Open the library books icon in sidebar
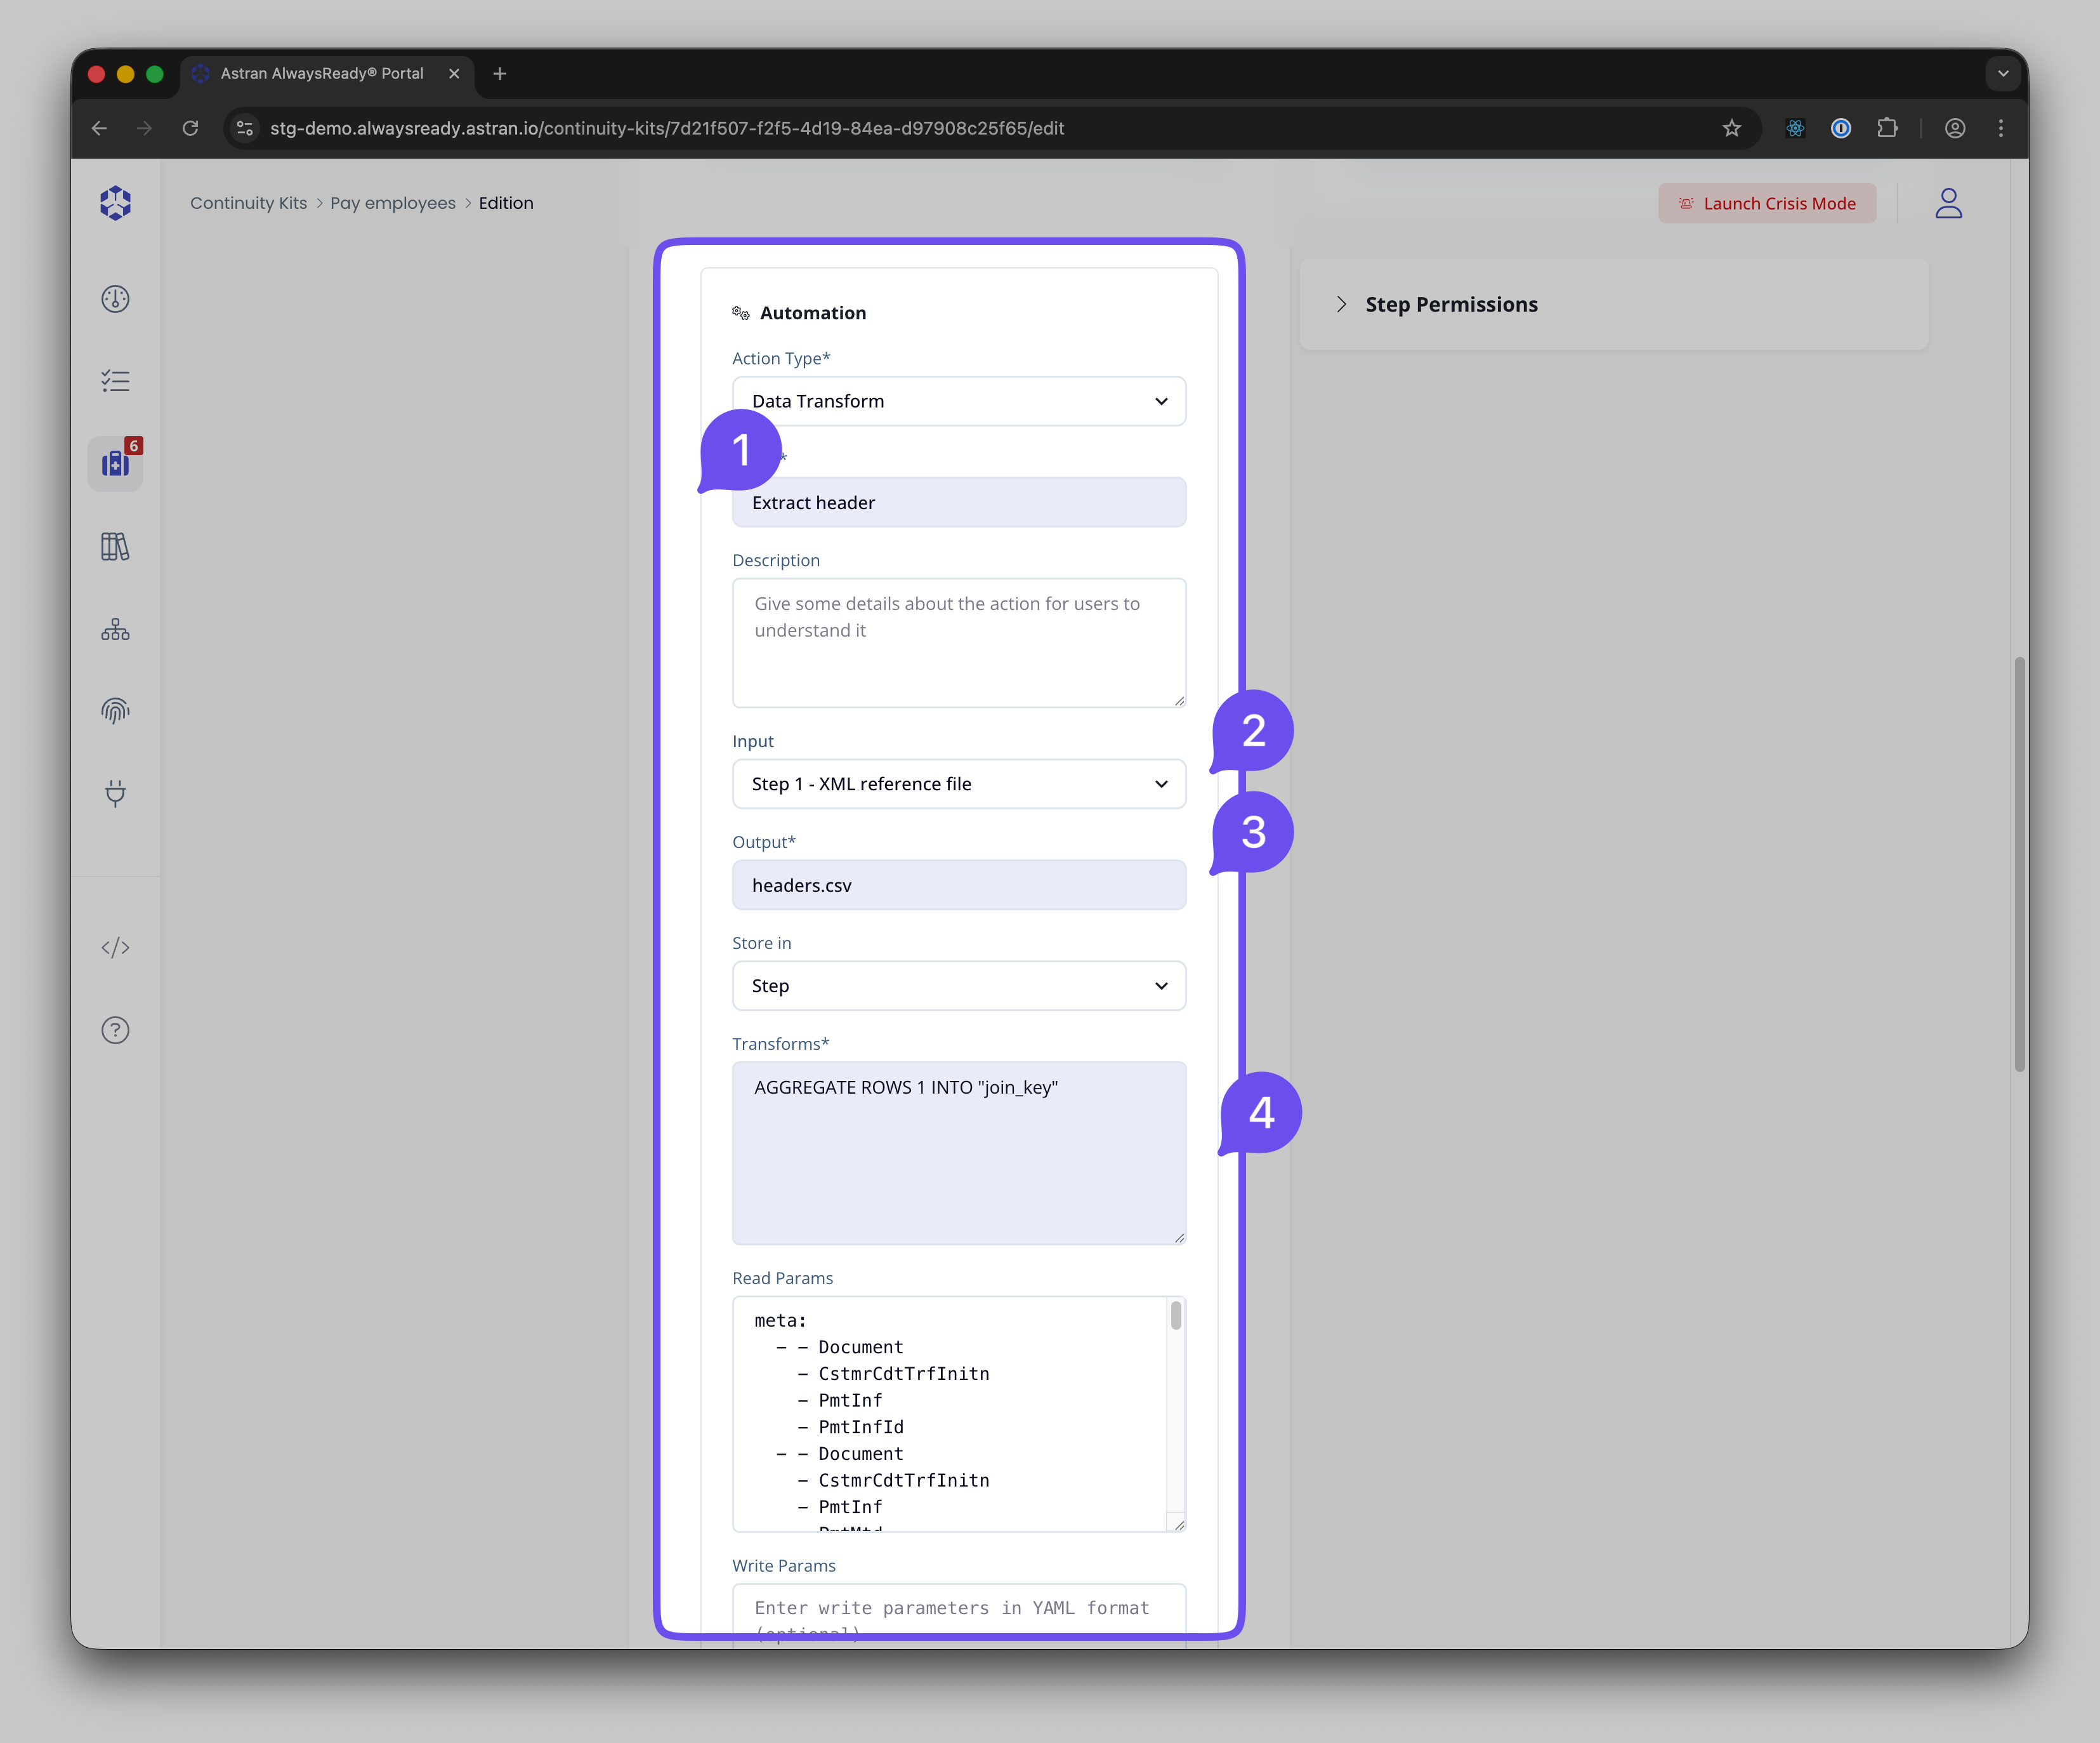This screenshot has width=2100, height=1743. (x=115, y=547)
